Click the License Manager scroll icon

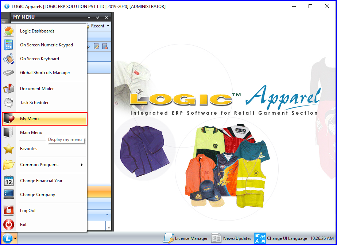(168, 238)
